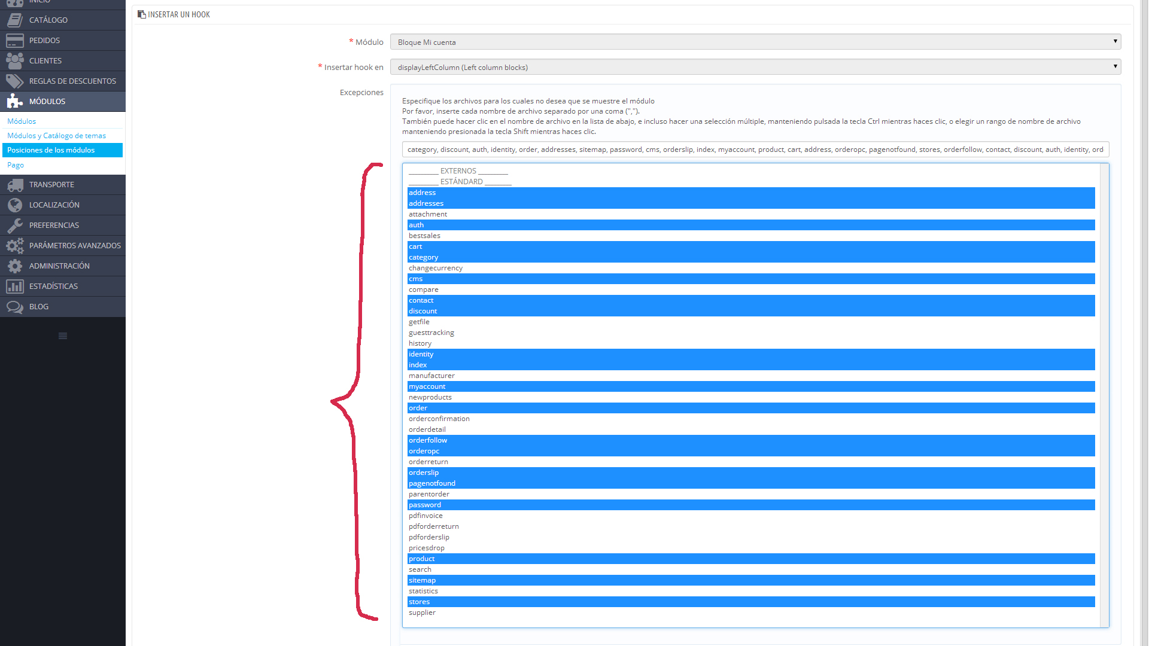
Task: Click the Transporte truck icon
Action: (14, 185)
